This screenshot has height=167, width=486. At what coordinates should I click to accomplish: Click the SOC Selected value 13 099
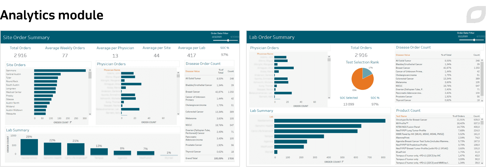click(x=349, y=104)
